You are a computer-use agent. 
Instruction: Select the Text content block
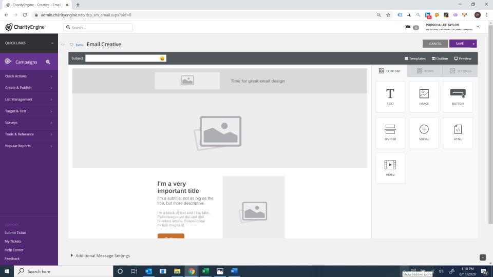click(390, 97)
